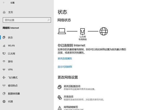Screen dimensions: 164x110
Task: Click the 网络疑难解答 warning triangle icon
Action: tap(60, 108)
